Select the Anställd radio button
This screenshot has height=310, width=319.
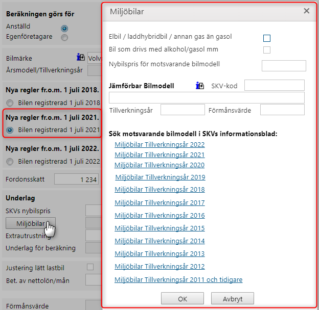tap(64, 29)
